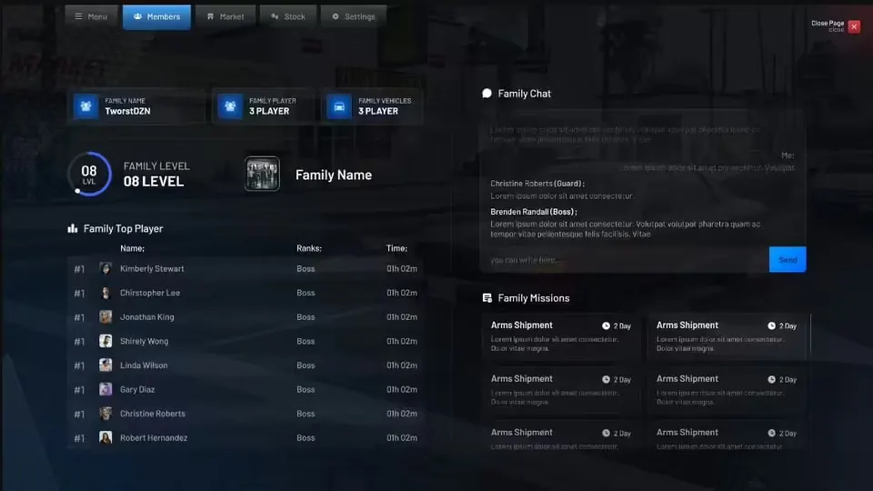Select Robert Hernandez's avatar
Image resolution: width=873 pixels, height=491 pixels.
105,437
